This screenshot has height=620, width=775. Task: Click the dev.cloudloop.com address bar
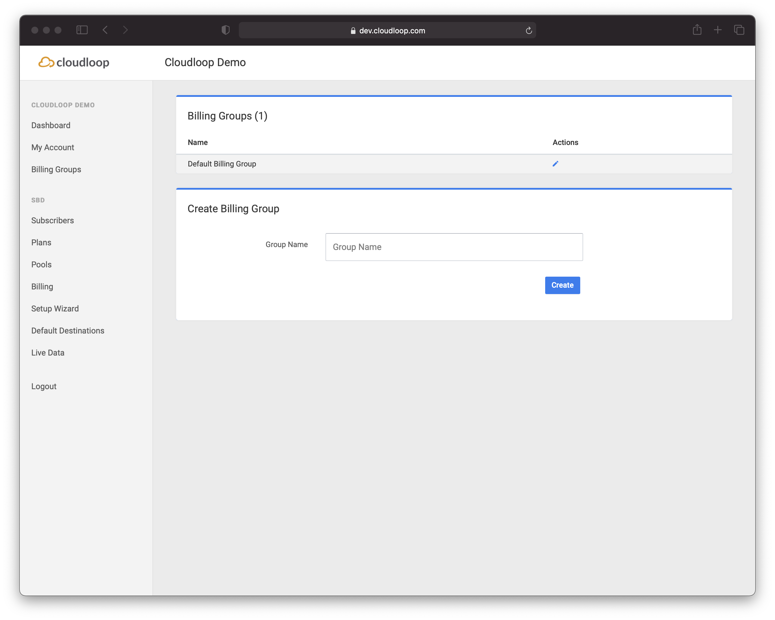tap(388, 30)
